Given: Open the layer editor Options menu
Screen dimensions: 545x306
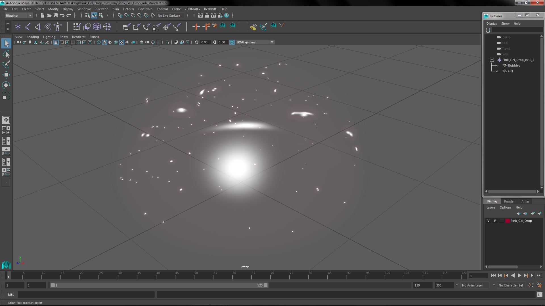Looking at the screenshot, I should click(x=505, y=207).
